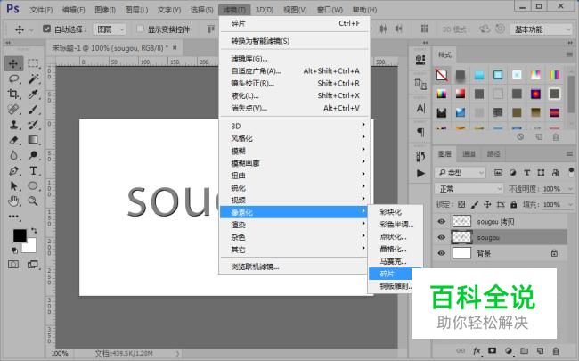Viewport: 579px width, 361px height.
Task: Choose 晶格化... filter
Action: click(x=396, y=249)
